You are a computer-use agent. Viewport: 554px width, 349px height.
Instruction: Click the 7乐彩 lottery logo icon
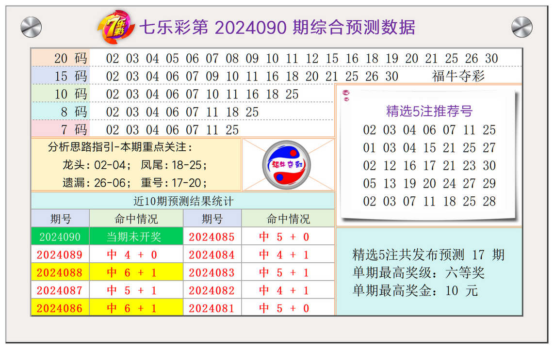(x=116, y=27)
